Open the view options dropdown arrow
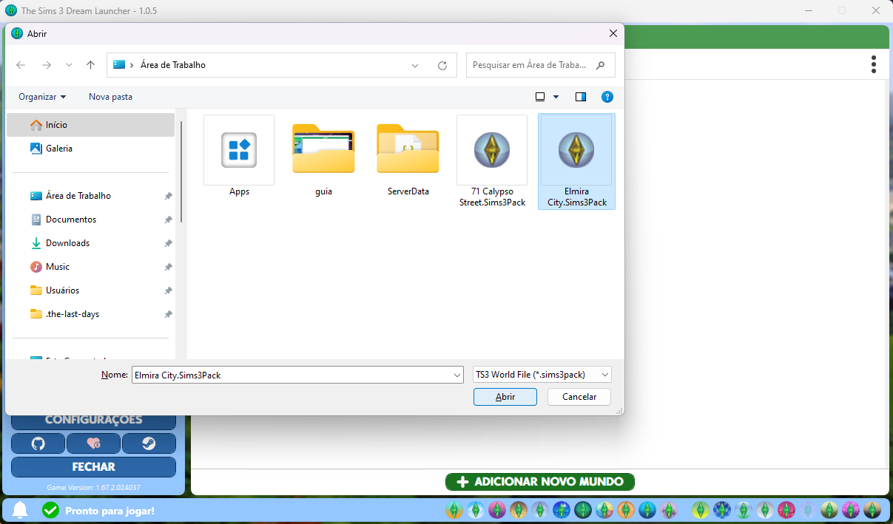 coord(556,97)
